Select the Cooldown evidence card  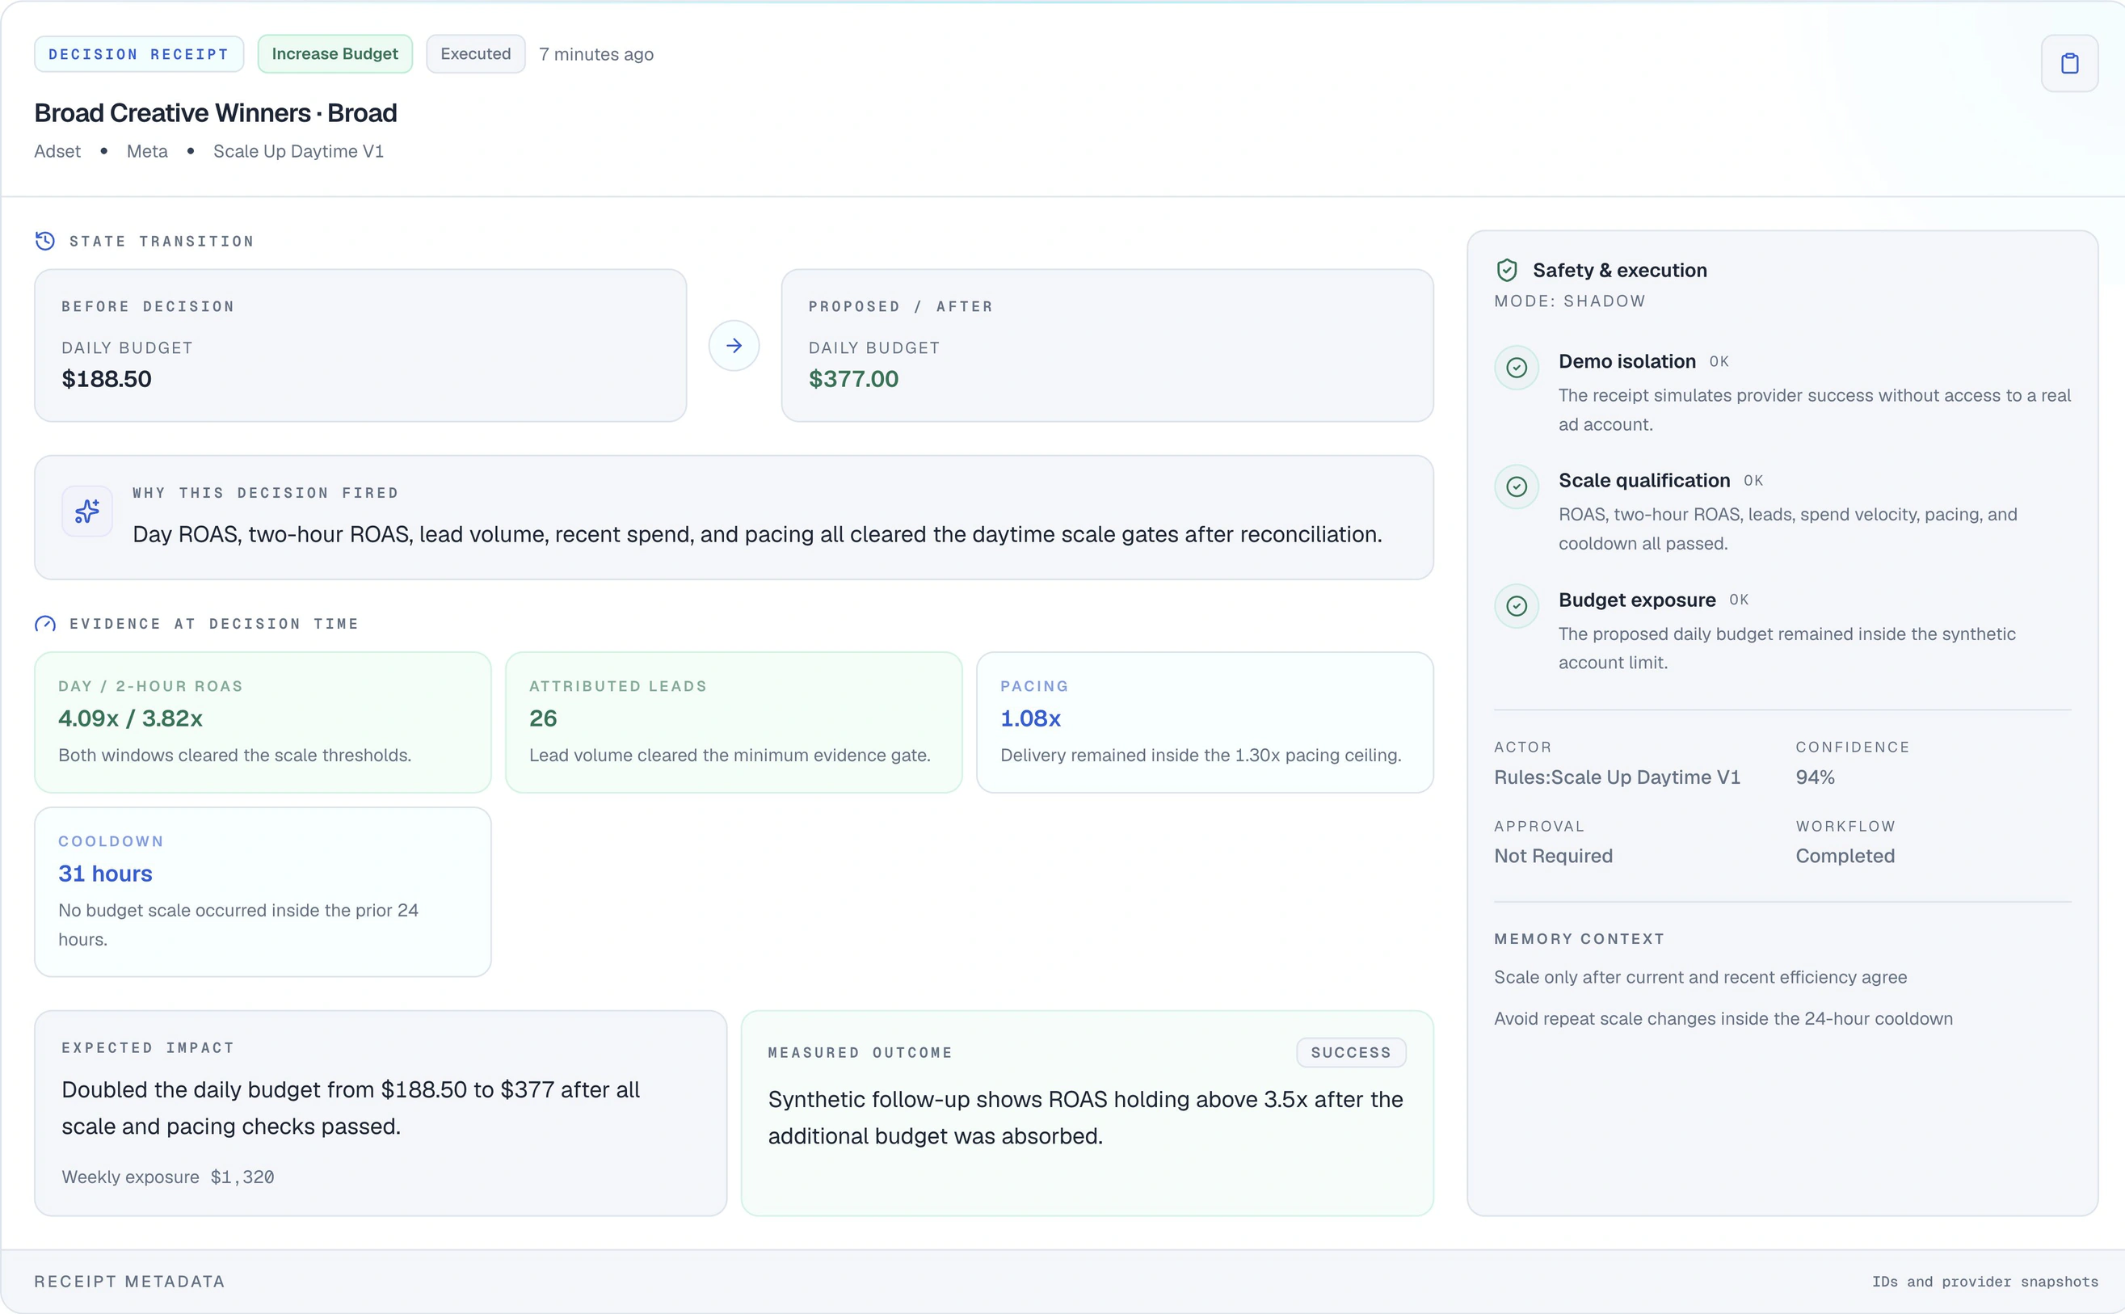(x=263, y=891)
